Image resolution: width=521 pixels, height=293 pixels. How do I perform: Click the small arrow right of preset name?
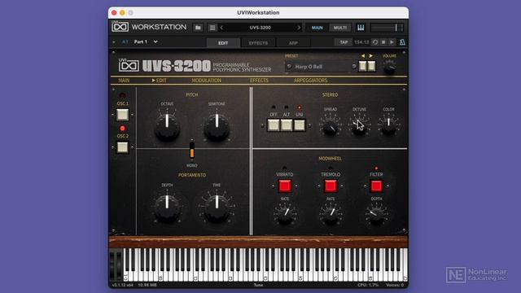pyautogui.click(x=354, y=67)
